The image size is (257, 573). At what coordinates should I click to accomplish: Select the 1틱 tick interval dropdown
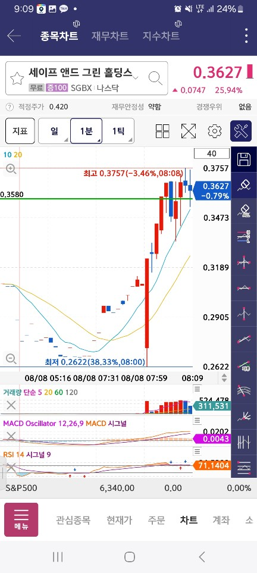118,131
